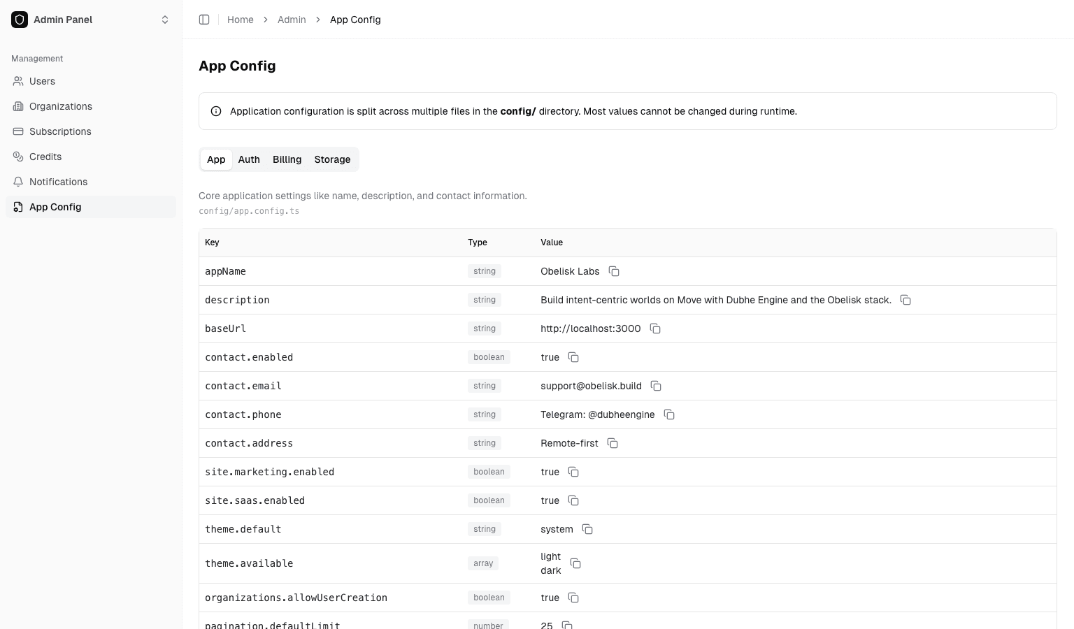Open Notifications via the bell icon

[19, 182]
